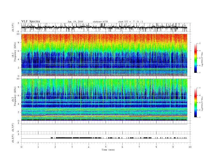
Task: Click the "Time (min)" x-axis label
Action: [108, 150]
